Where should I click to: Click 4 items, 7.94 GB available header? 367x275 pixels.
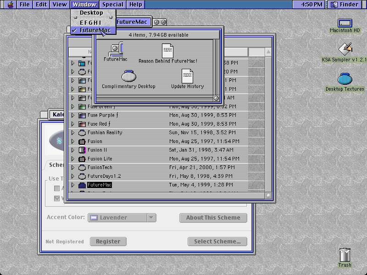click(x=158, y=35)
